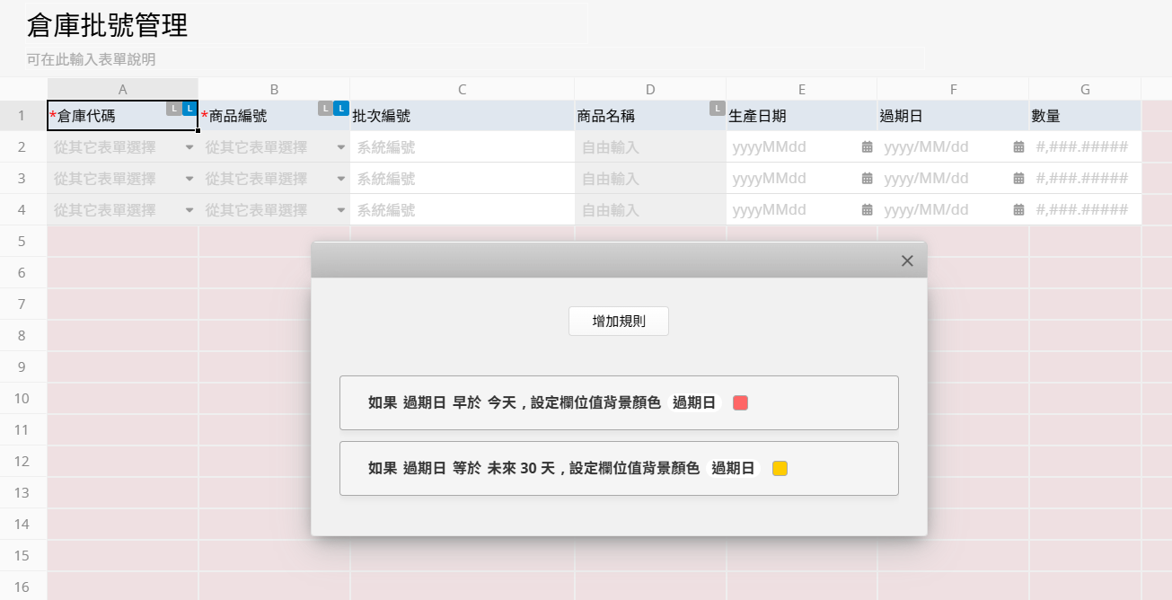Open calendar picker for 生產日期 in row 3
This screenshot has height=600, width=1172.
tap(867, 179)
